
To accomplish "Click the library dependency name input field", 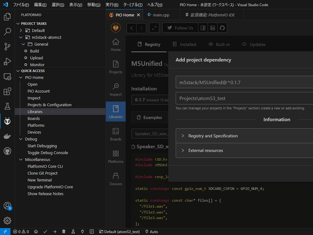I will coord(244,82).
